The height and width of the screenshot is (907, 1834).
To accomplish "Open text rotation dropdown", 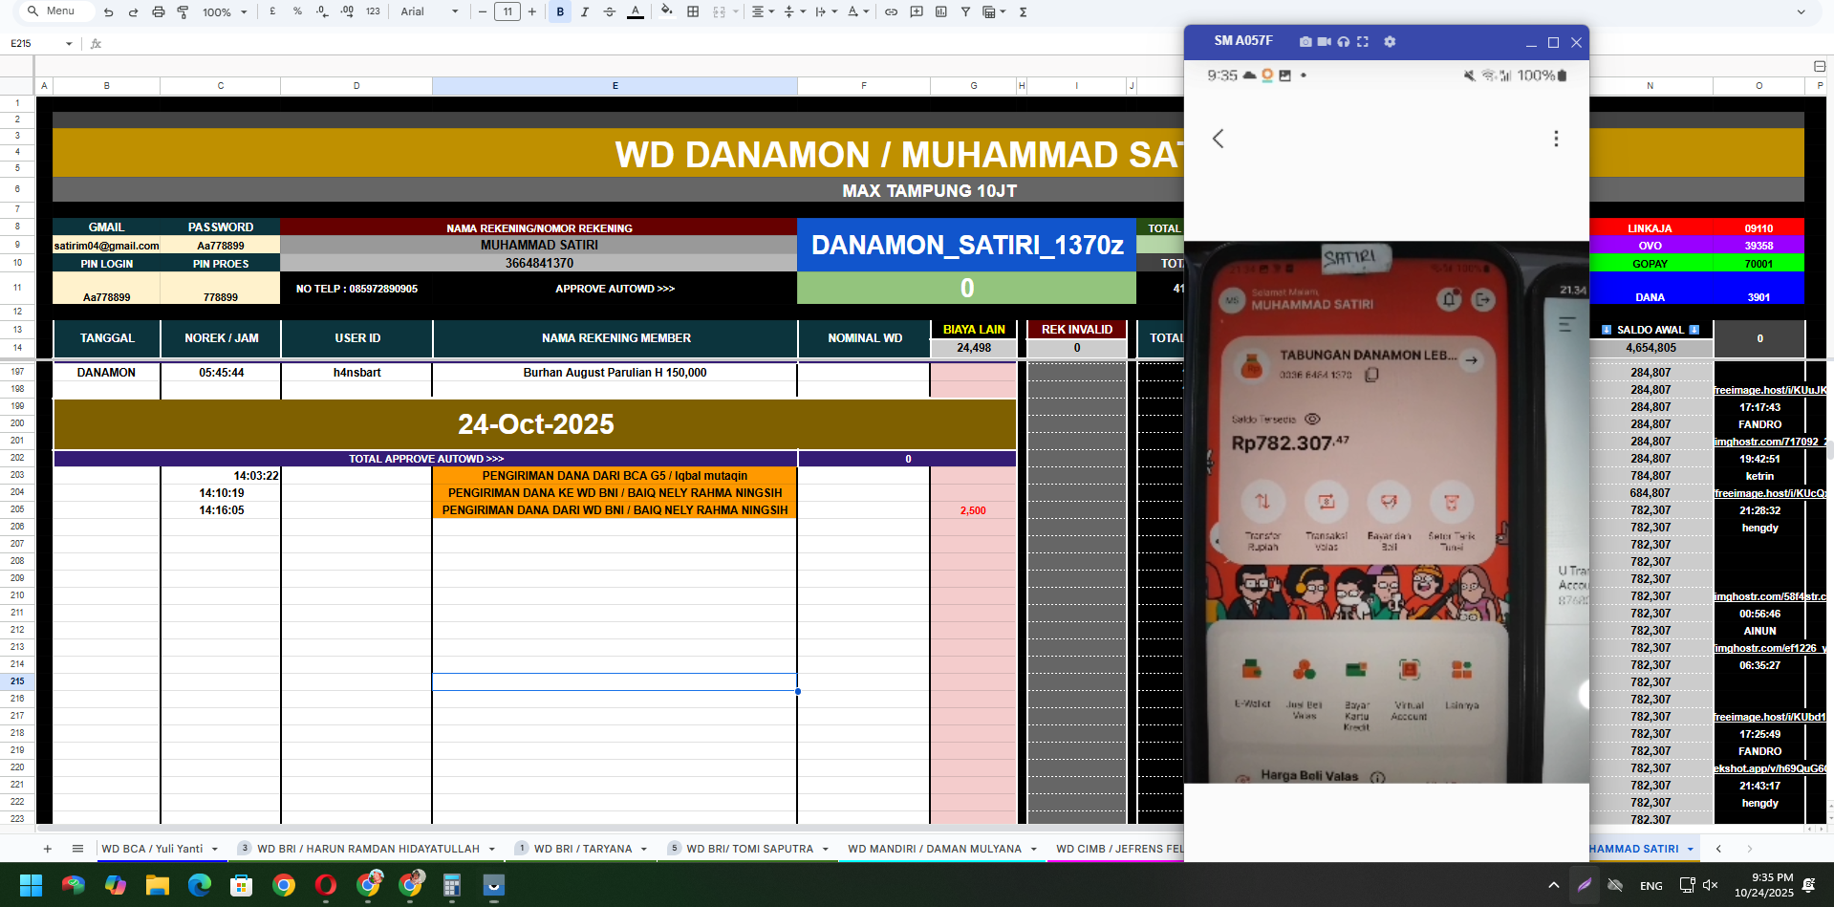I will tap(857, 11).
